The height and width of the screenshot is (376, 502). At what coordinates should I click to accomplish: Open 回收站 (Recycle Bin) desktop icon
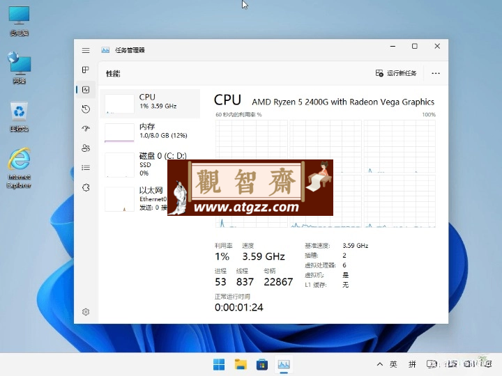coord(20,117)
